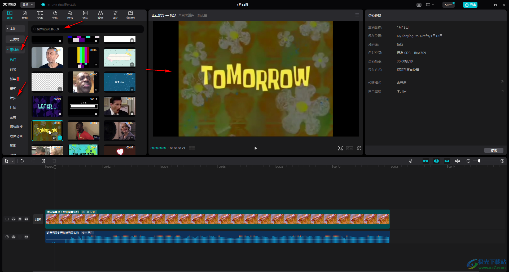The image size is (509, 272).
Task: Lock the audio track
Action: 14,237
